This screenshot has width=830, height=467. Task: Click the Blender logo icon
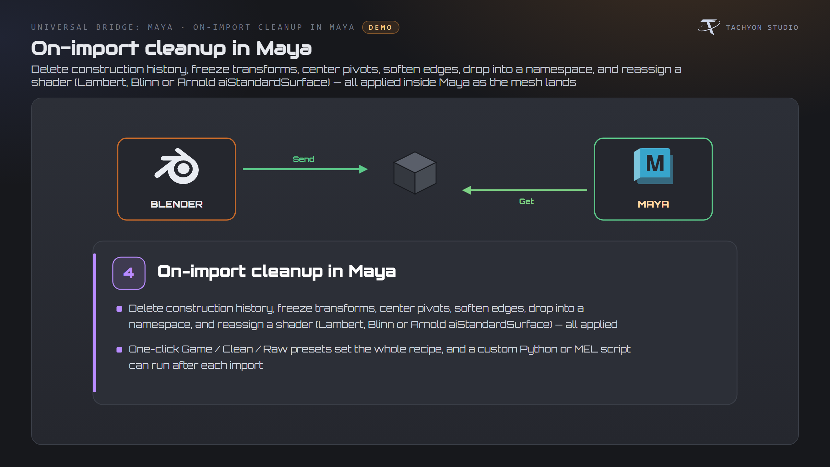click(177, 166)
